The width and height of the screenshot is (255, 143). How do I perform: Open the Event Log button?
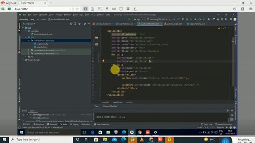click(206, 124)
